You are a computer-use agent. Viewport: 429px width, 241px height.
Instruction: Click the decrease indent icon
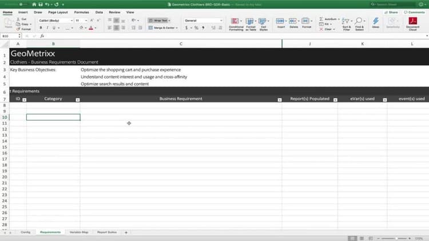click(x=133, y=27)
